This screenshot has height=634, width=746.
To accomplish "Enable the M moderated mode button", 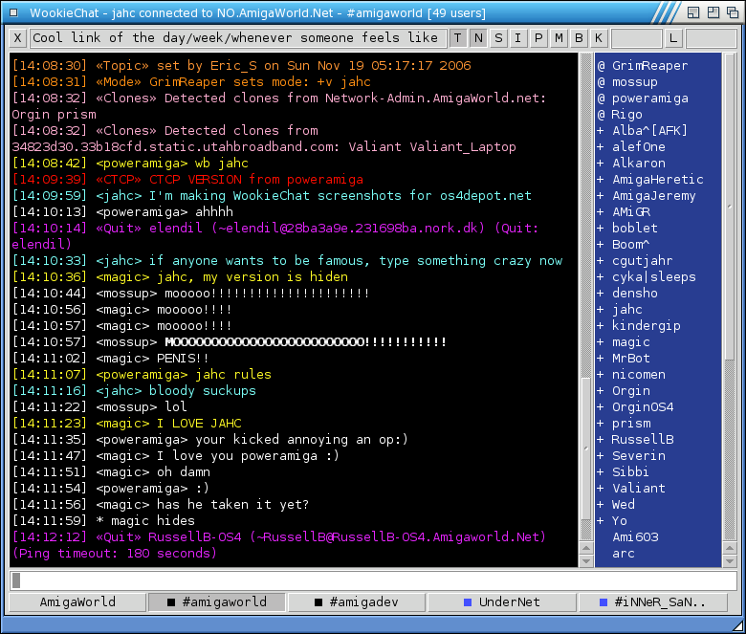I will point(559,38).
